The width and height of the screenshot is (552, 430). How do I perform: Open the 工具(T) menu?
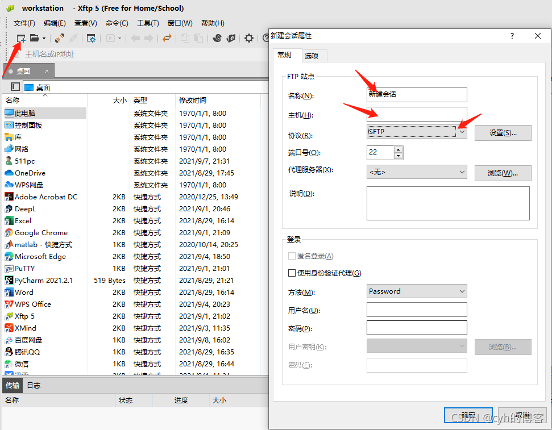pyautogui.click(x=148, y=23)
